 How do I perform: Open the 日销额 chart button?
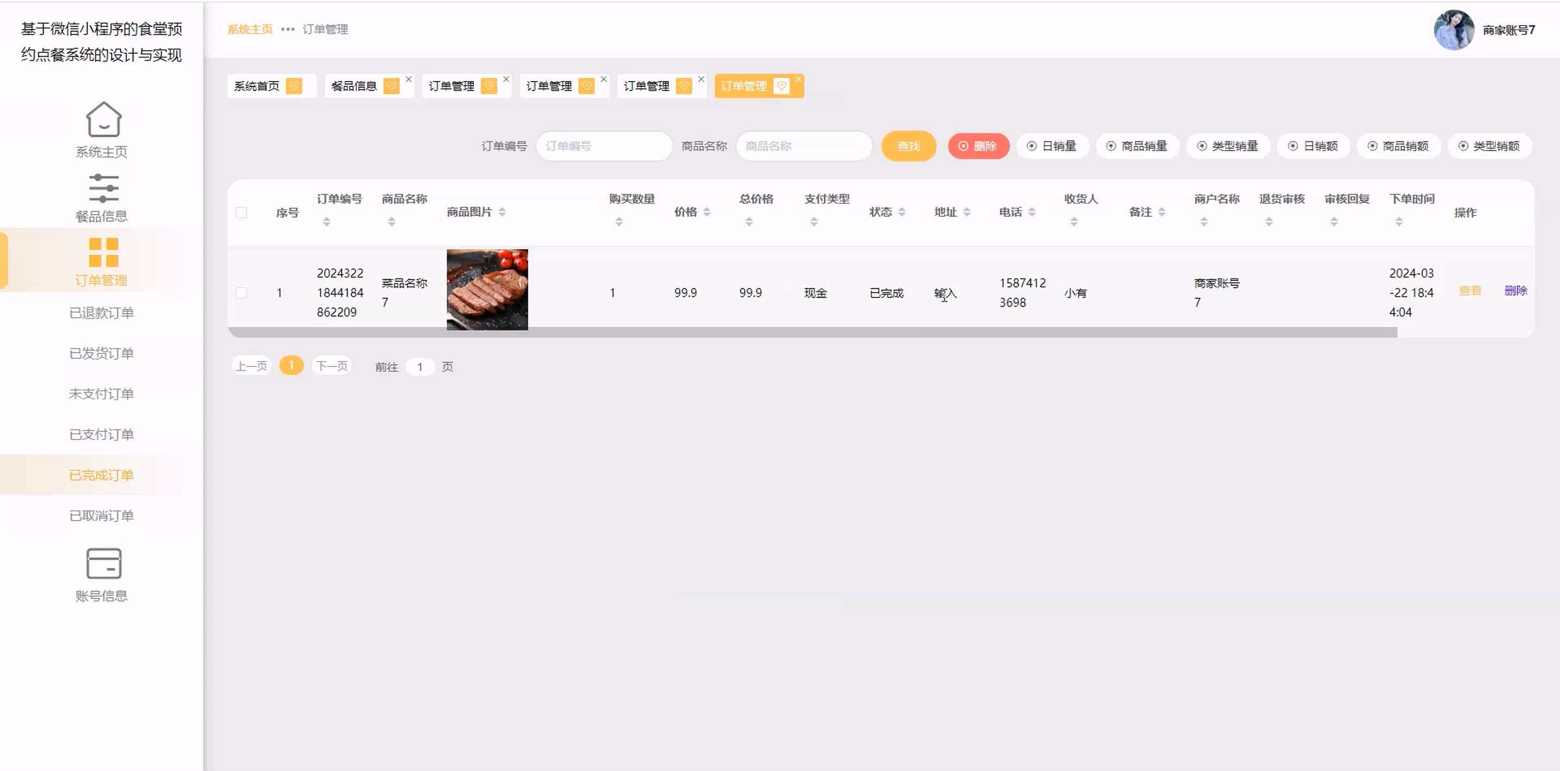point(1314,146)
